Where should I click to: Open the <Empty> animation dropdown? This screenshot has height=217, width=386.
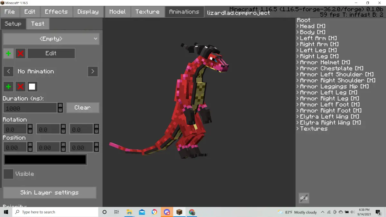point(51,39)
